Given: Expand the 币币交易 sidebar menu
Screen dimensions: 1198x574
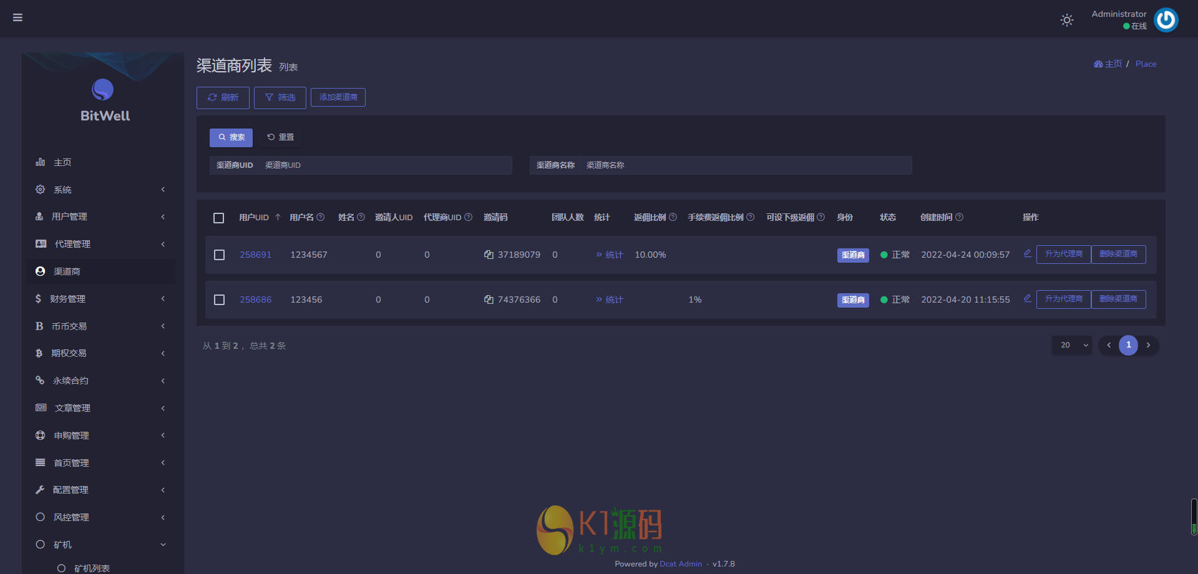Looking at the screenshot, I should pos(101,326).
